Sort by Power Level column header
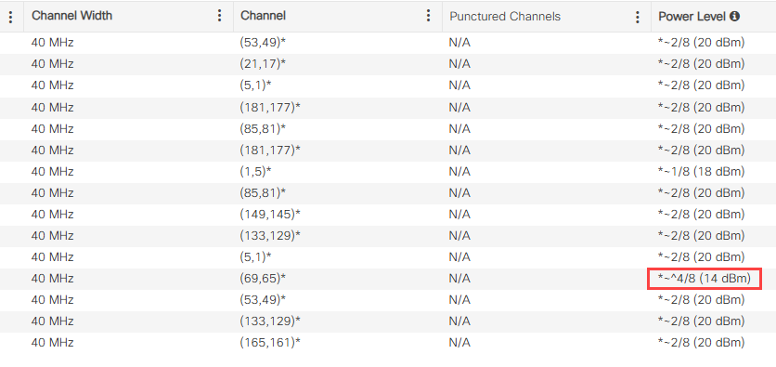The width and height of the screenshot is (776, 367). pyautogui.click(x=692, y=17)
